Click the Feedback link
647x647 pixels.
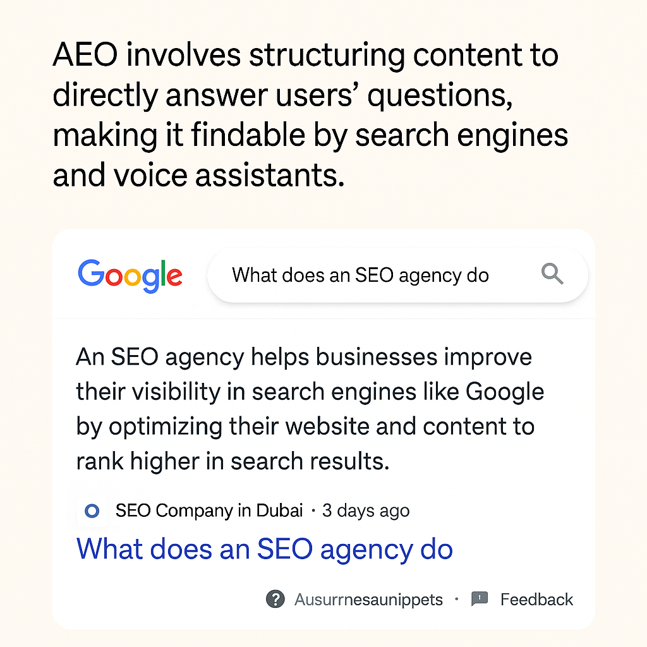[536, 599]
